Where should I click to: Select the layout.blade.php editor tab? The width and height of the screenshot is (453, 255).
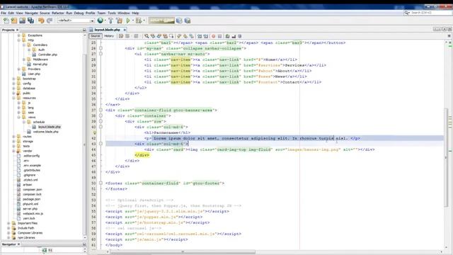pyautogui.click(x=107, y=30)
